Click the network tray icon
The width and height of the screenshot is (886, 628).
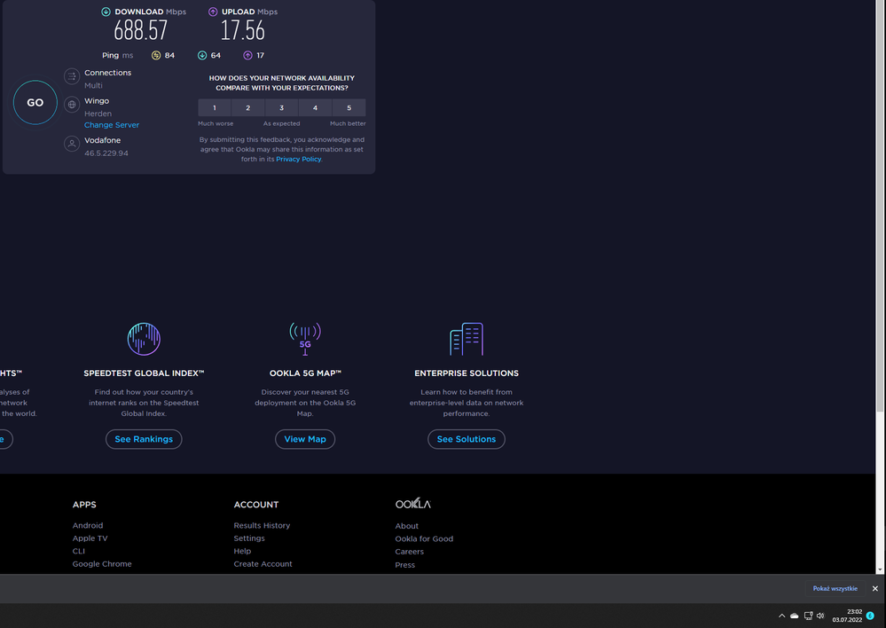[x=808, y=616]
